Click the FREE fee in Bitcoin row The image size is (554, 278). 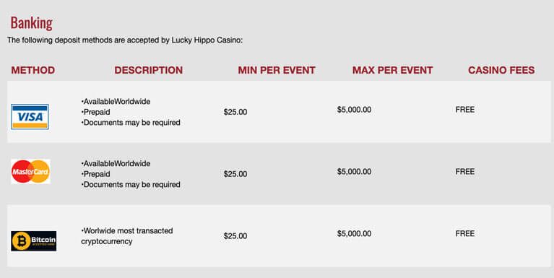tap(465, 233)
